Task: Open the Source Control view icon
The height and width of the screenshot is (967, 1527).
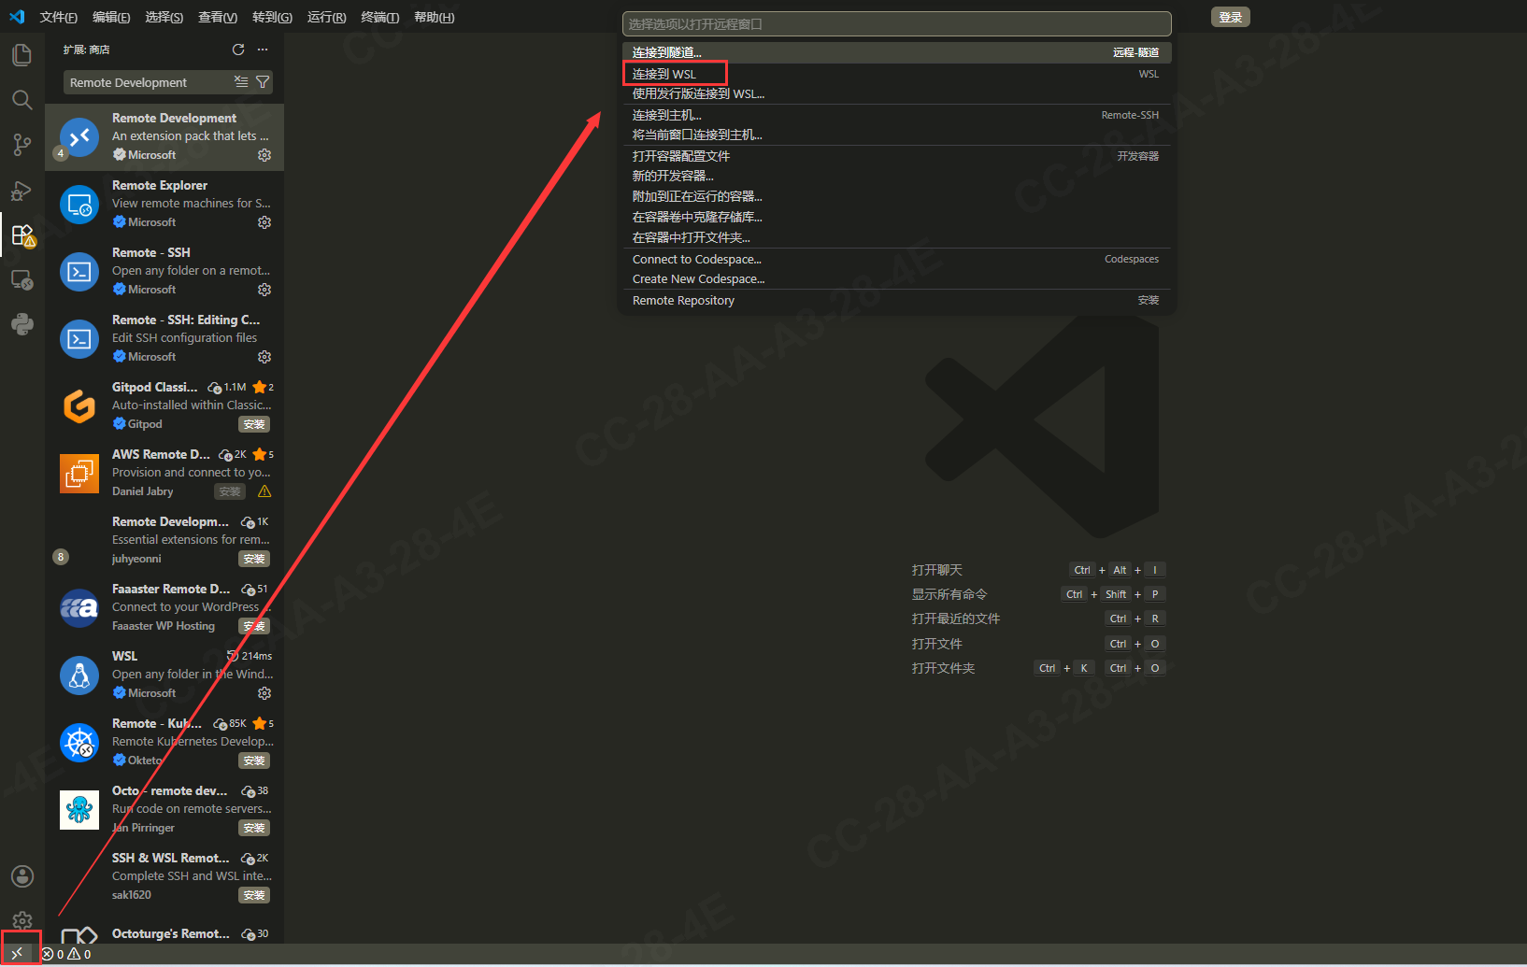Action: click(21, 145)
